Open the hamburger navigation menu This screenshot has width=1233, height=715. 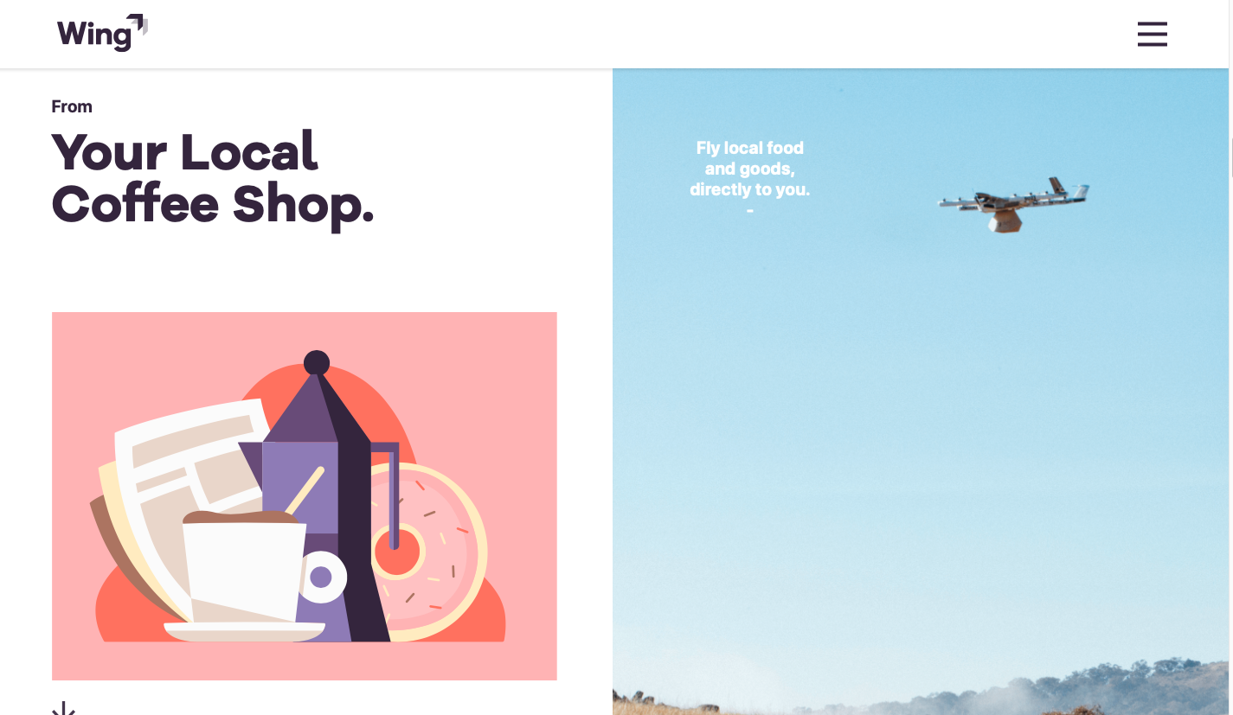click(x=1152, y=34)
